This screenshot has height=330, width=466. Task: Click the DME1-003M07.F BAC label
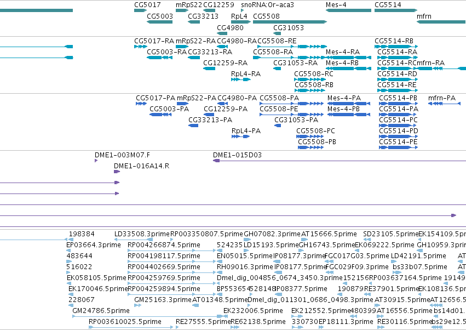123,155
